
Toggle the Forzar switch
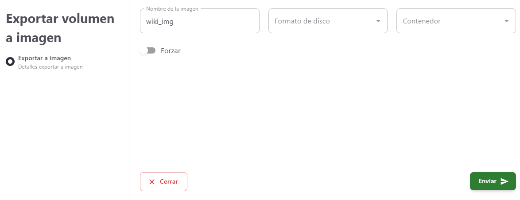pyautogui.click(x=147, y=51)
